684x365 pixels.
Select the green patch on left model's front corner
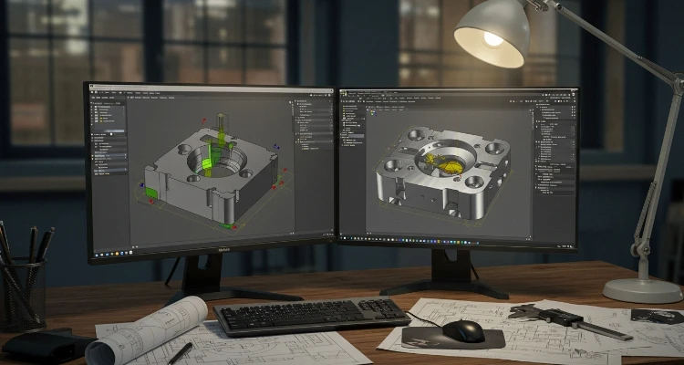pyautogui.click(x=151, y=193)
